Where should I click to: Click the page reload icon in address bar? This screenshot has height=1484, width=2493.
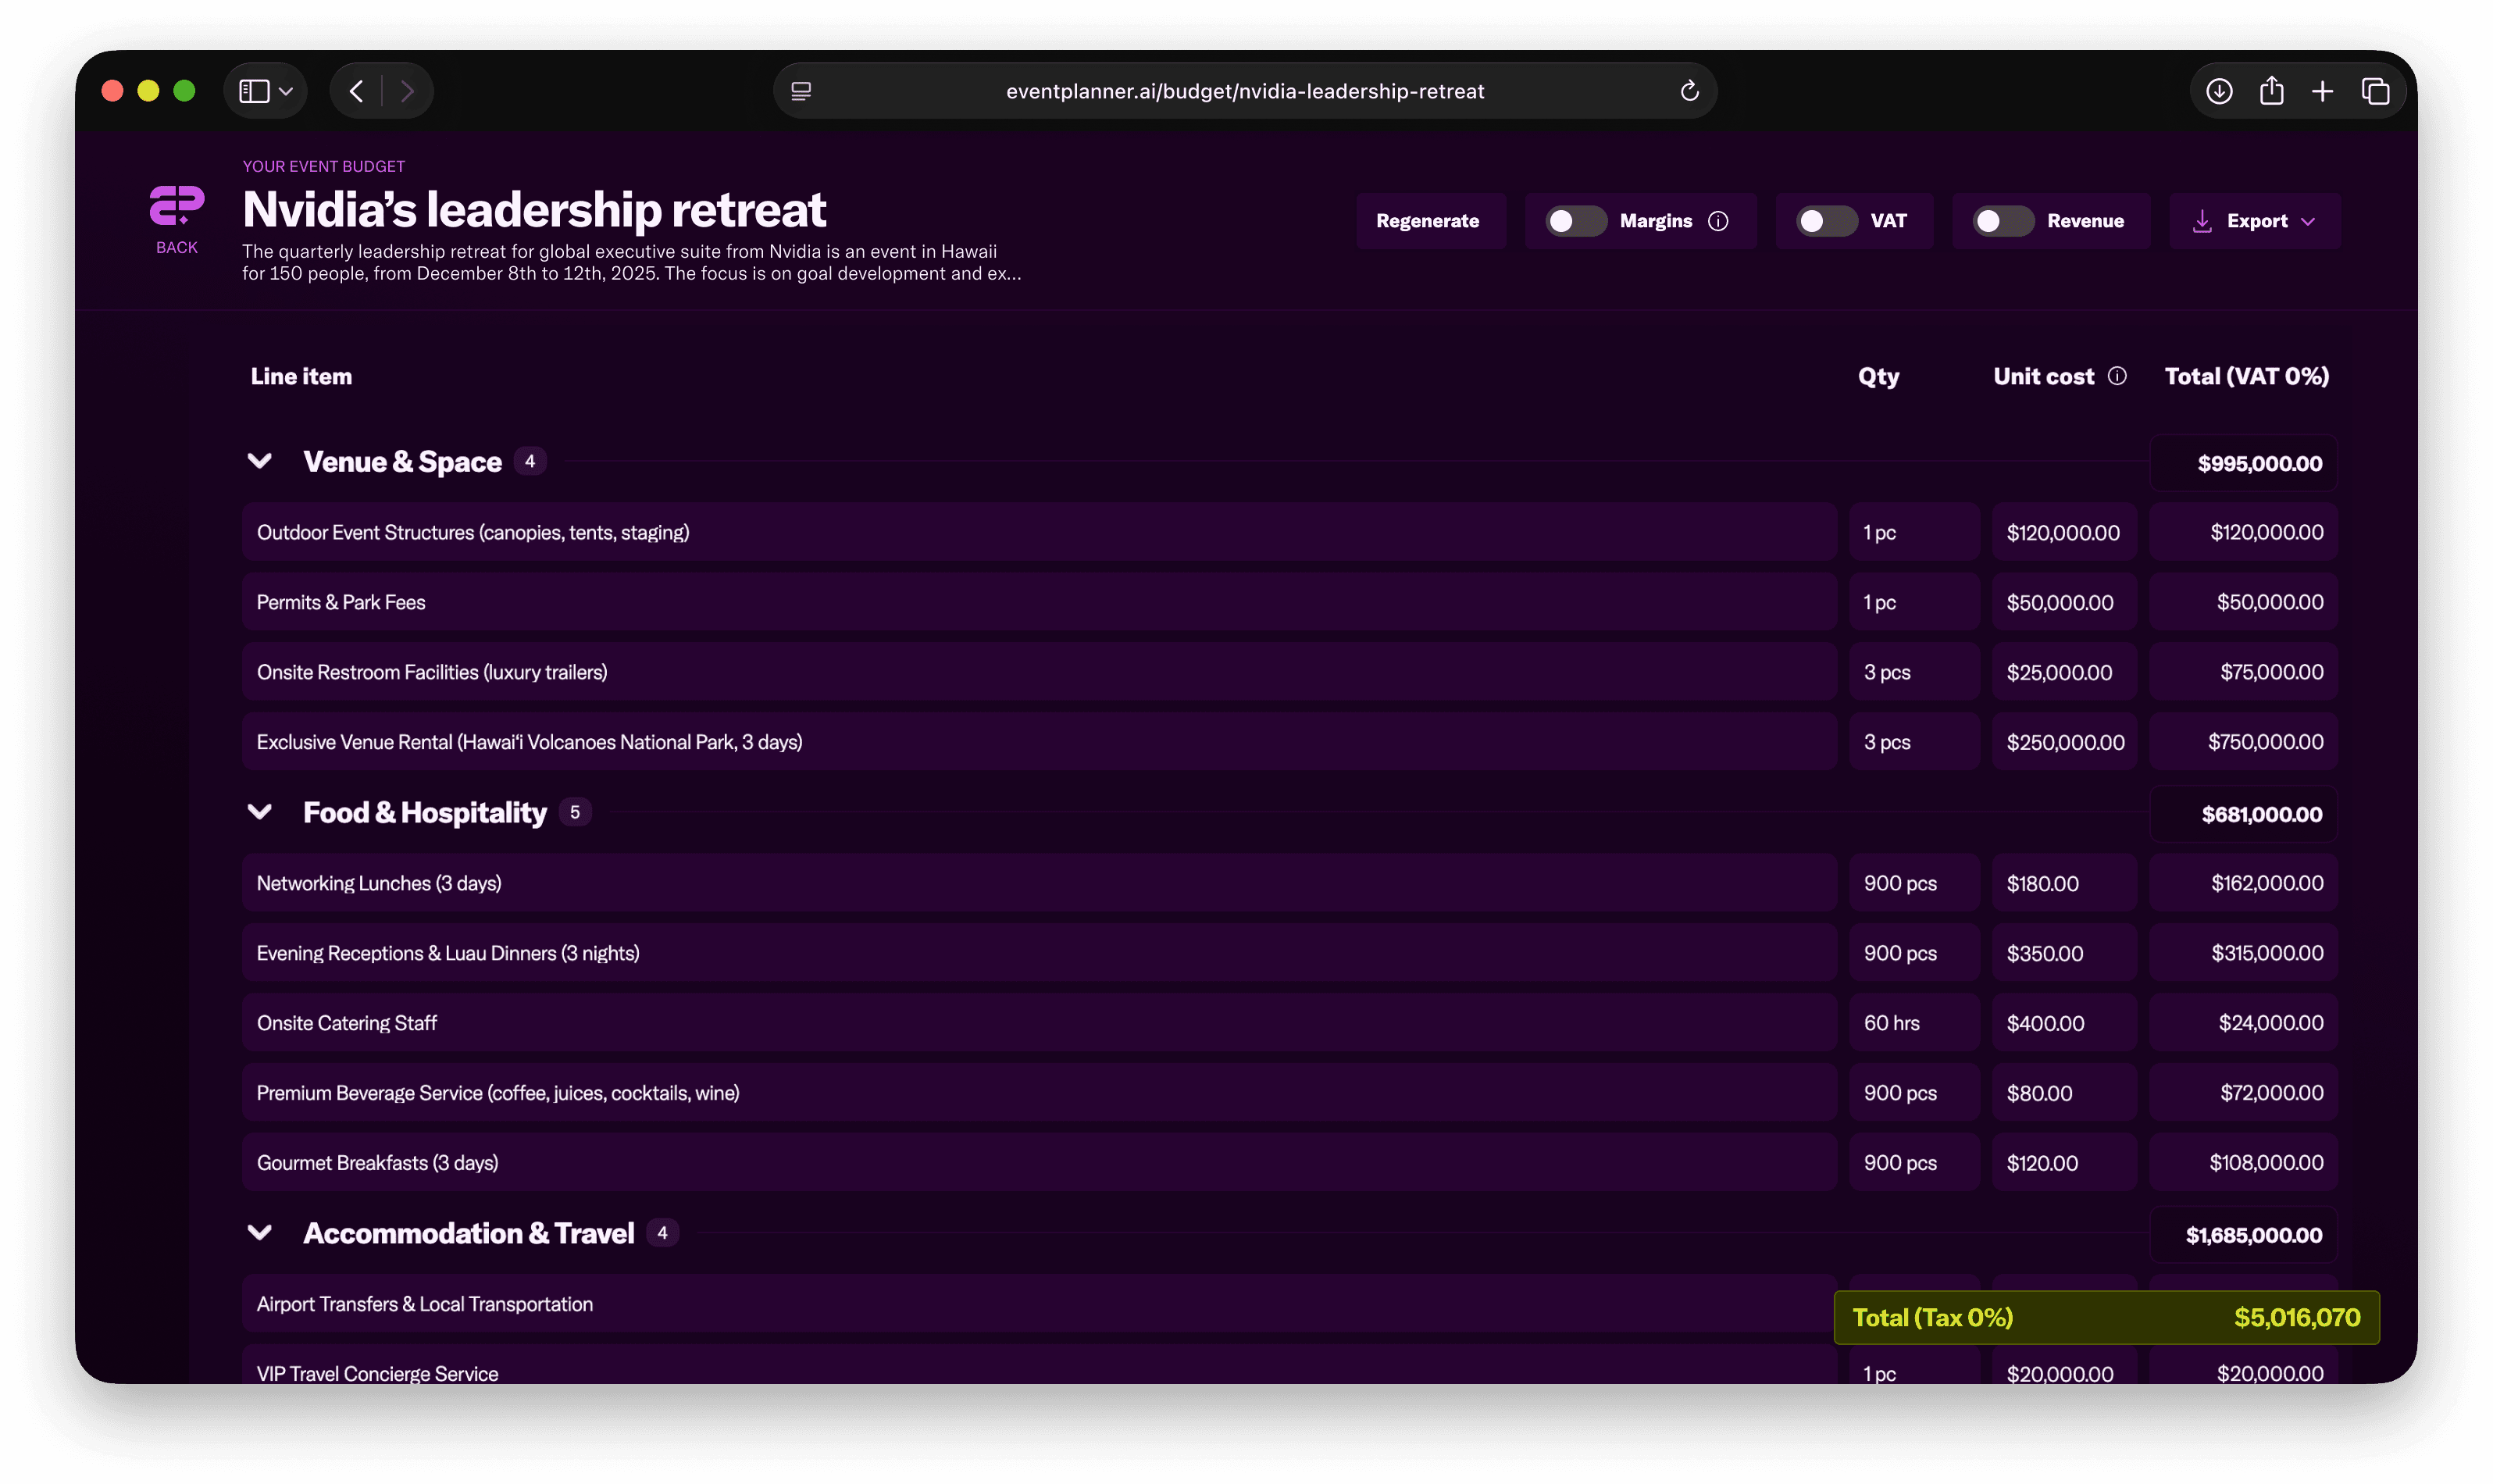1689,91
